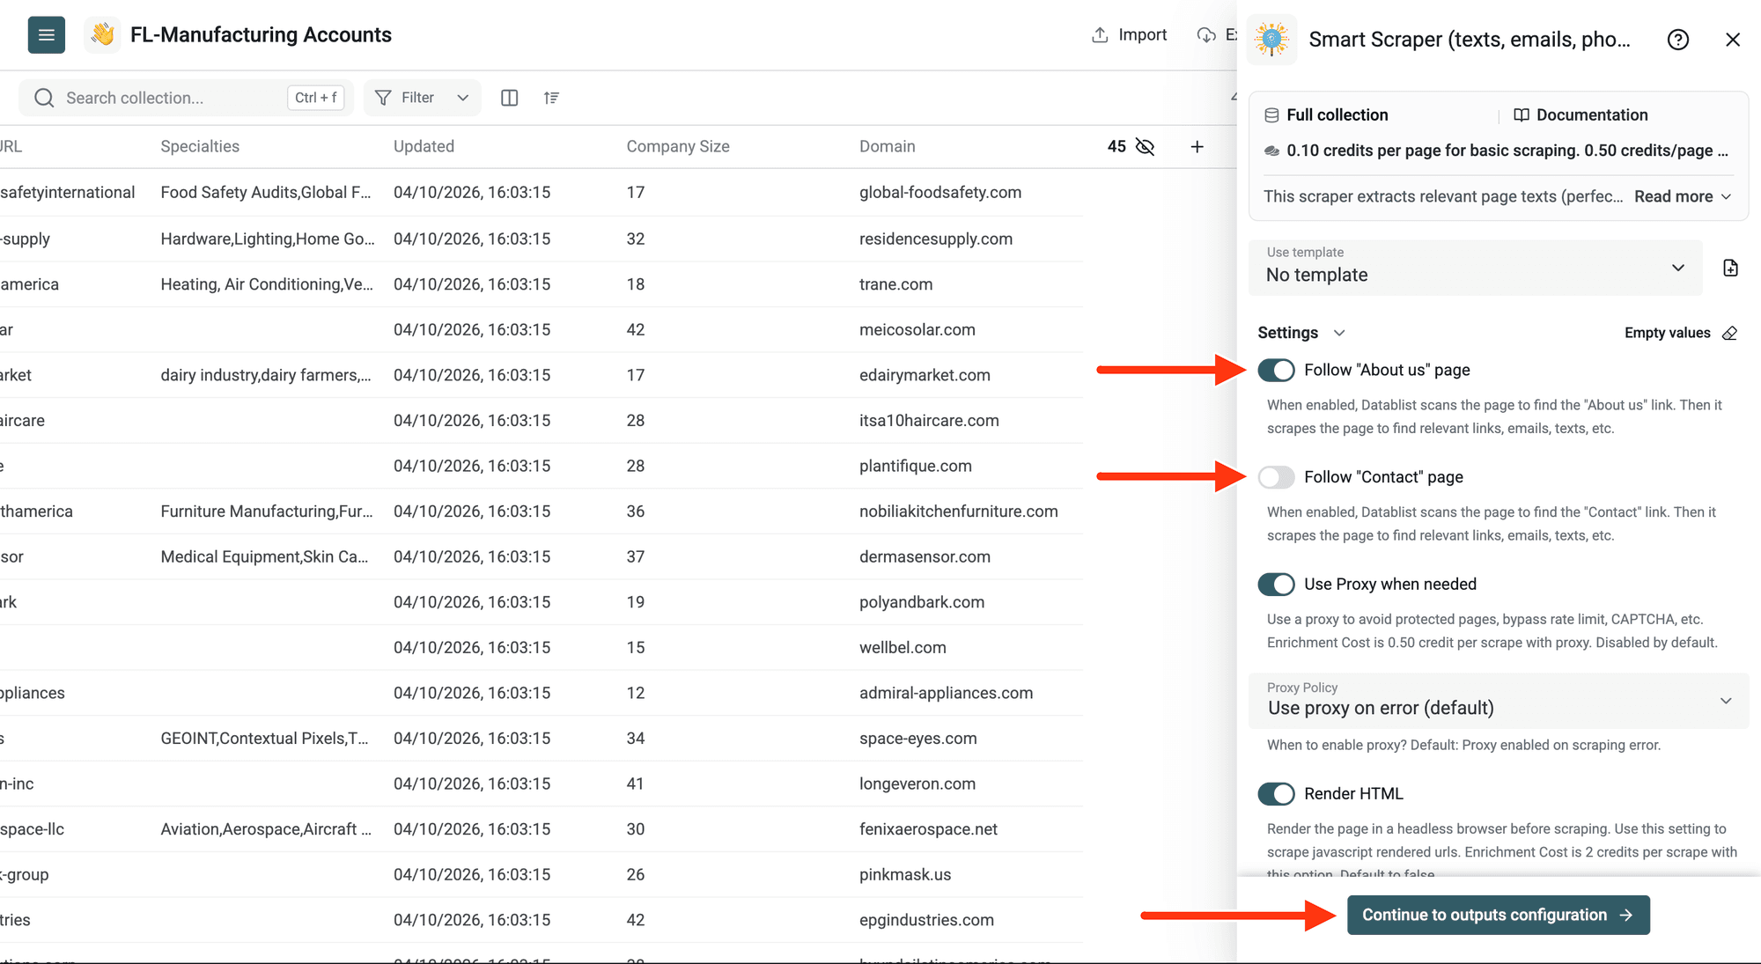This screenshot has width=1761, height=964.
Task: Click the credits coins icon
Action: click(1271, 151)
